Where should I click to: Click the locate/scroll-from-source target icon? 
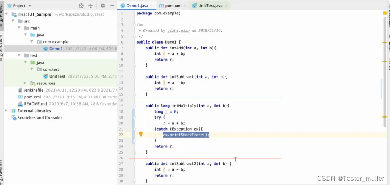click(81, 6)
